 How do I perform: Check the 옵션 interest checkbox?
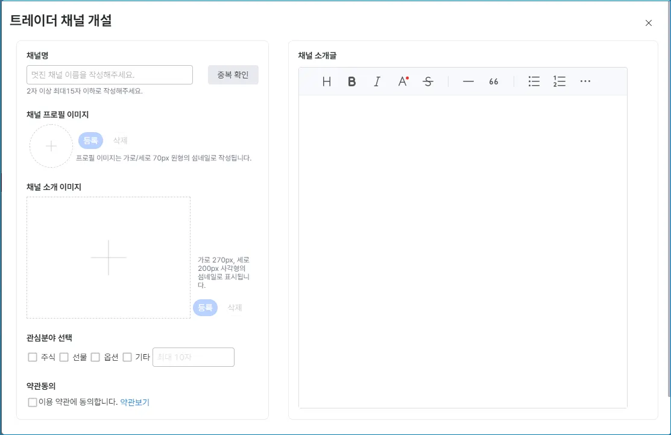tap(95, 357)
